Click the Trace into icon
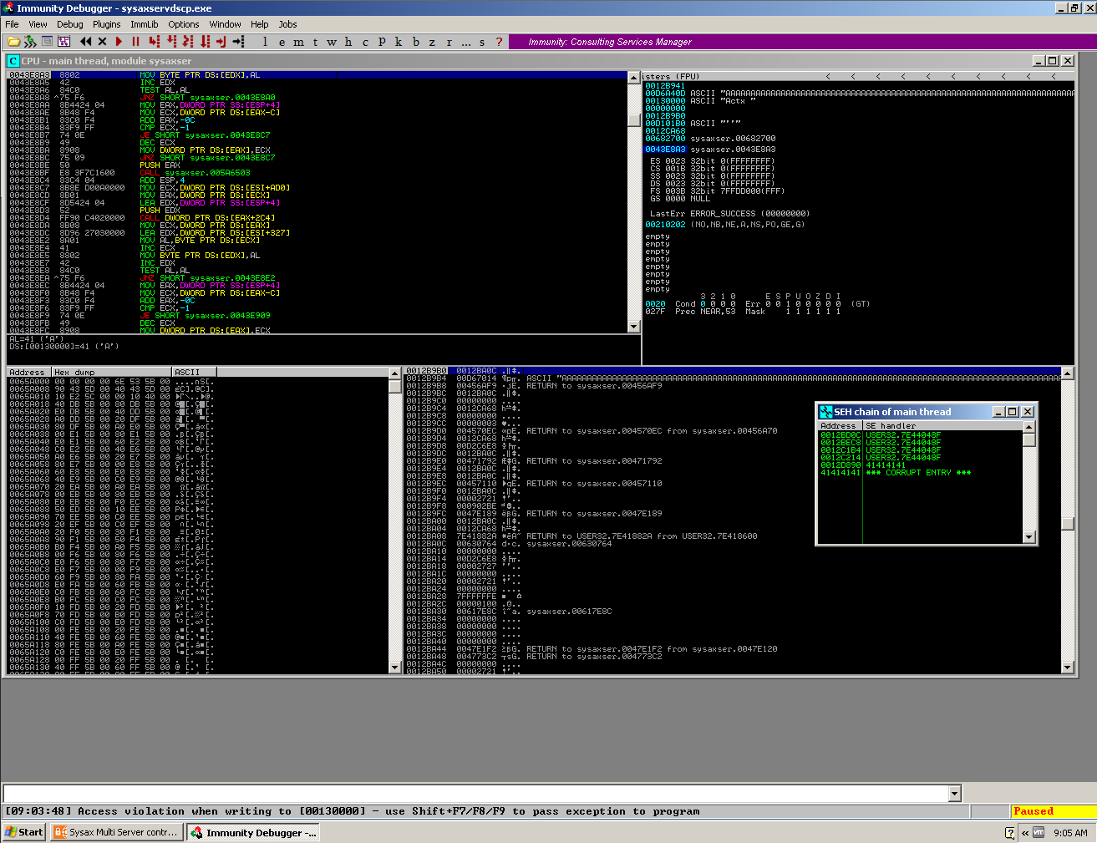Image resolution: width=1097 pixels, height=843 pixels. 188,42
